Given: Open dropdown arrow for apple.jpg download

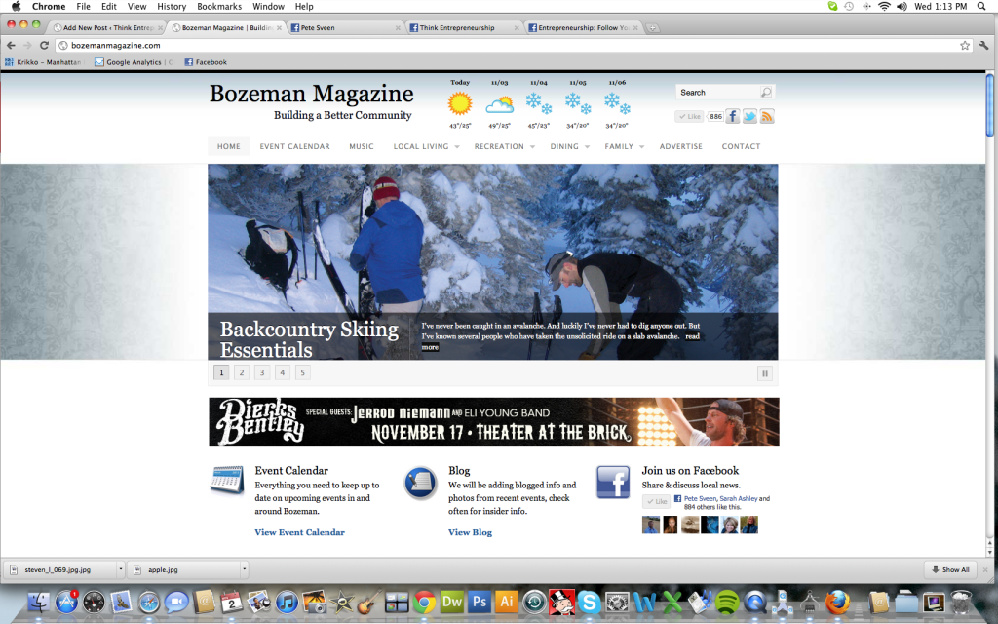Looking at the screenshot, I should [244, 569].
